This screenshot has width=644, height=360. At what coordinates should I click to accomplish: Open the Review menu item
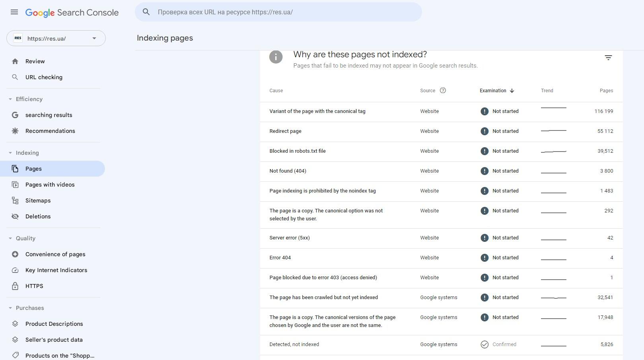point(35,61)
